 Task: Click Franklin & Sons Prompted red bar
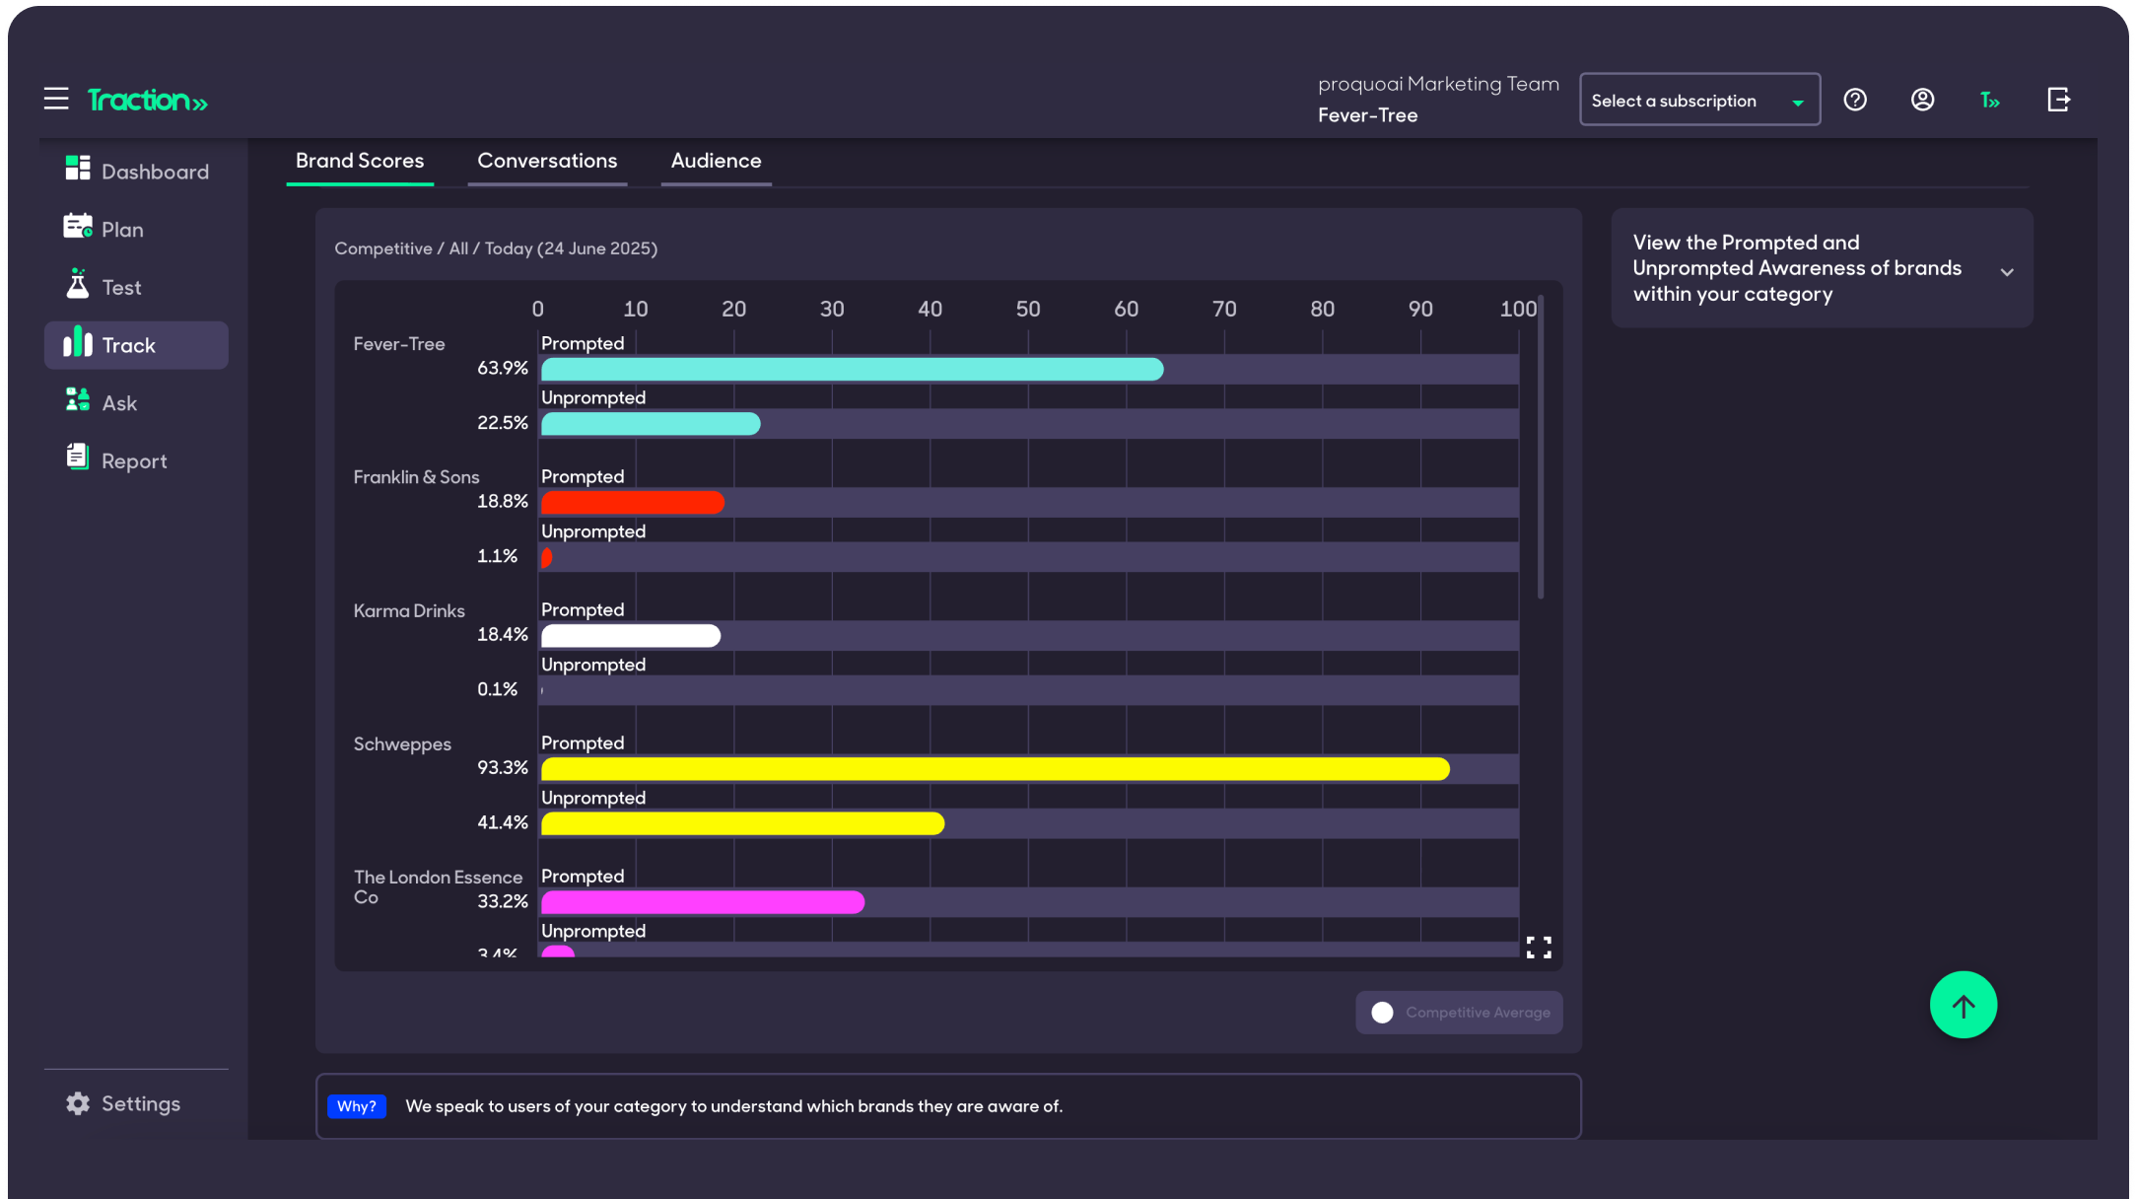[x=632, y=503]
